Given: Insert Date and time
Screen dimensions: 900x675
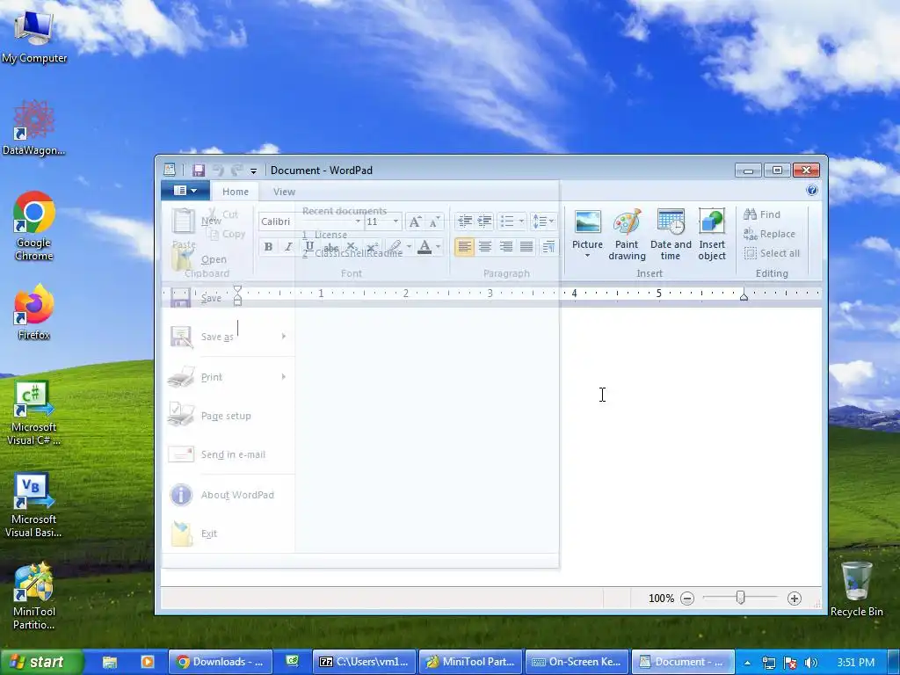Looking at the screenshot, I should (671, 235).
